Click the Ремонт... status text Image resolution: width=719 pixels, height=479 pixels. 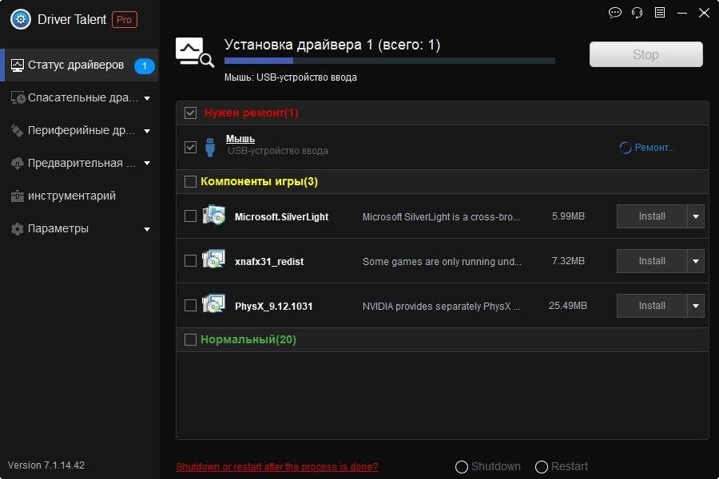click(654, 148)
